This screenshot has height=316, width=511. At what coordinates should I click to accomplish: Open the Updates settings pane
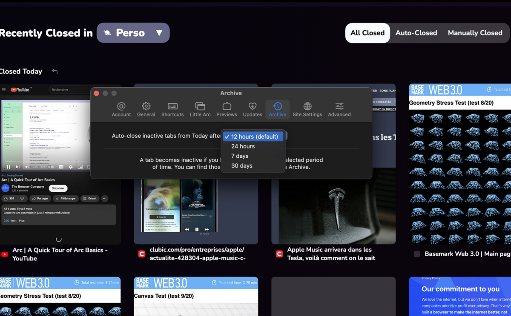pyautogui.click(x=253, y=109)
